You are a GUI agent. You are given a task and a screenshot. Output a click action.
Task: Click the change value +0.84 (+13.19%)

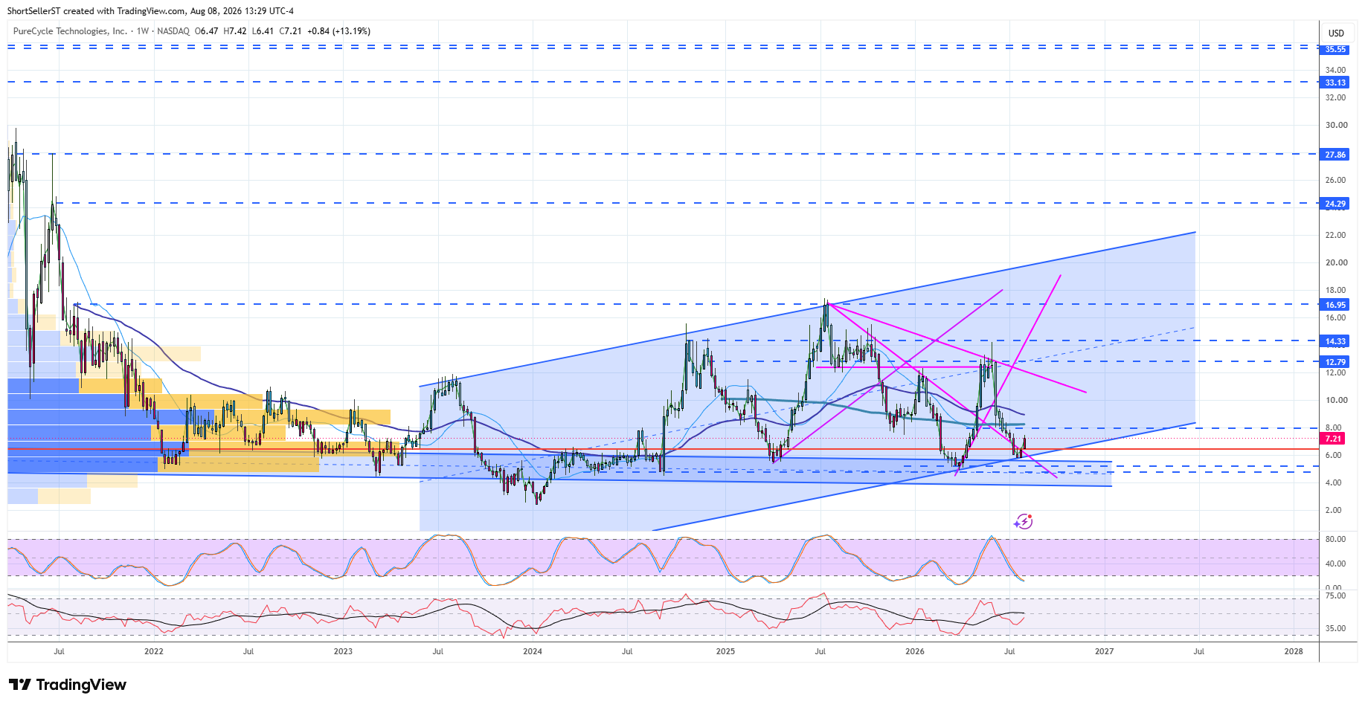click(x=338, y=31)
